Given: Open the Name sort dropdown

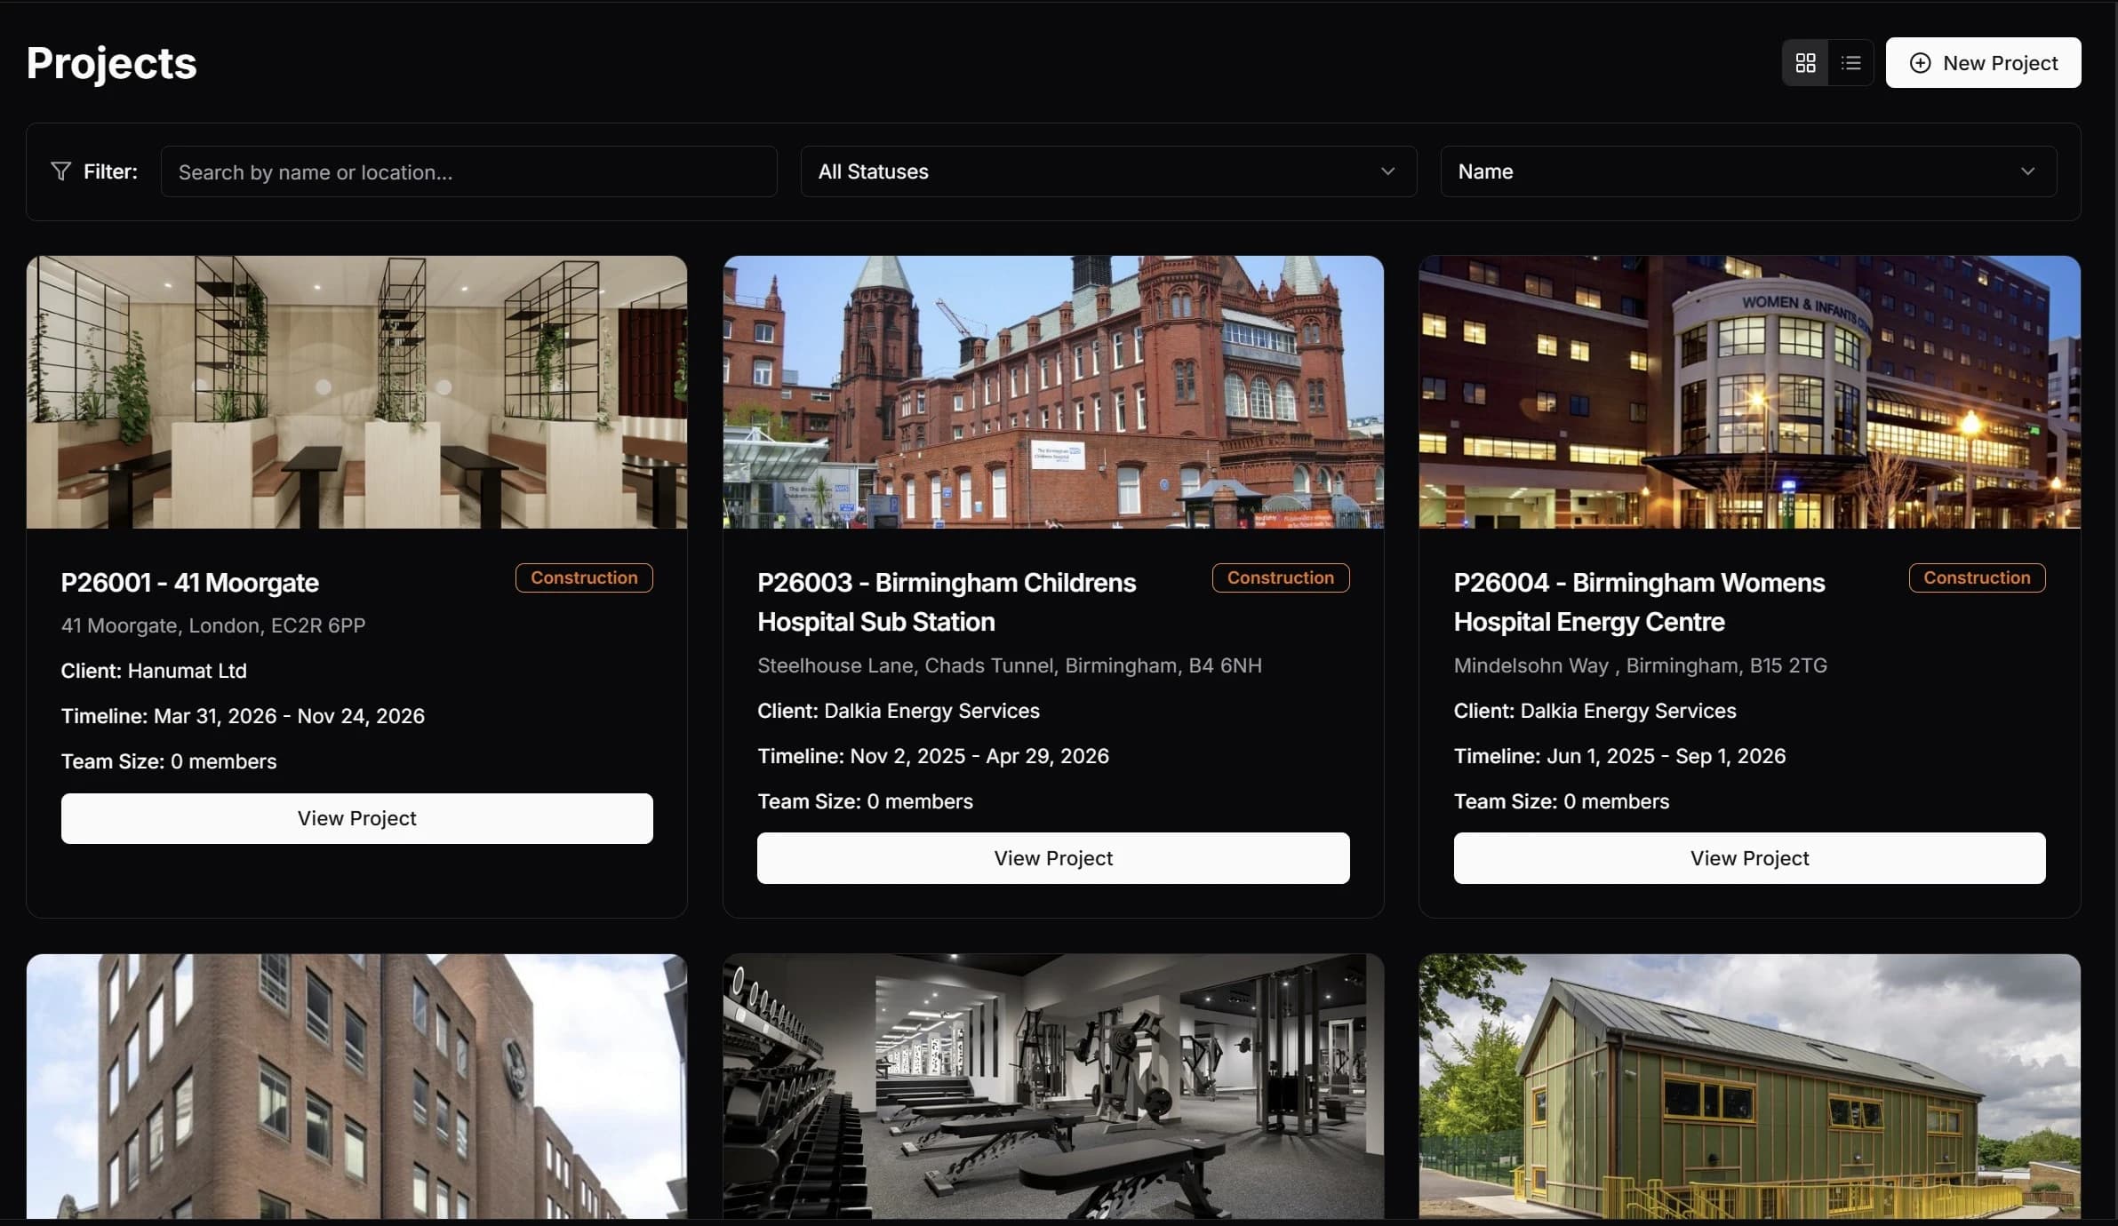Looking at the screenshot, I should 1747,171.
